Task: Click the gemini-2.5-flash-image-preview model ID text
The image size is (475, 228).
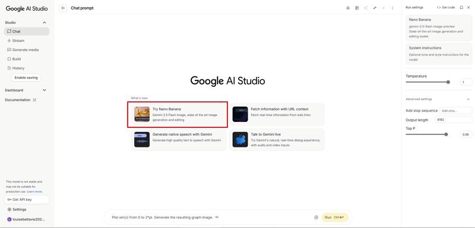Action: pos(432,27)
